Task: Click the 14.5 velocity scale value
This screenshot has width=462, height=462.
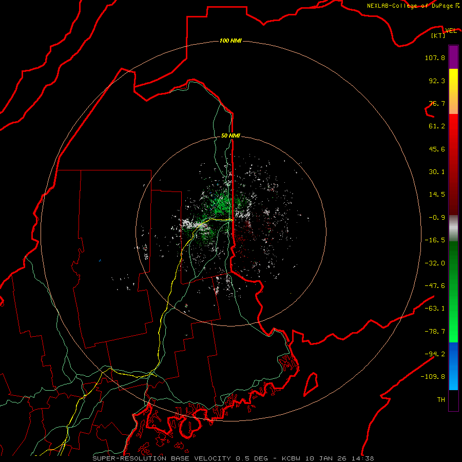Action: [437, 195]
